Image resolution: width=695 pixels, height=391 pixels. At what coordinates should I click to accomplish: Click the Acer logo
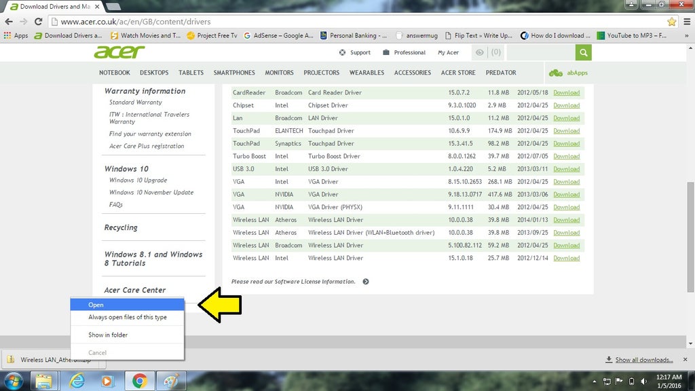119,52
